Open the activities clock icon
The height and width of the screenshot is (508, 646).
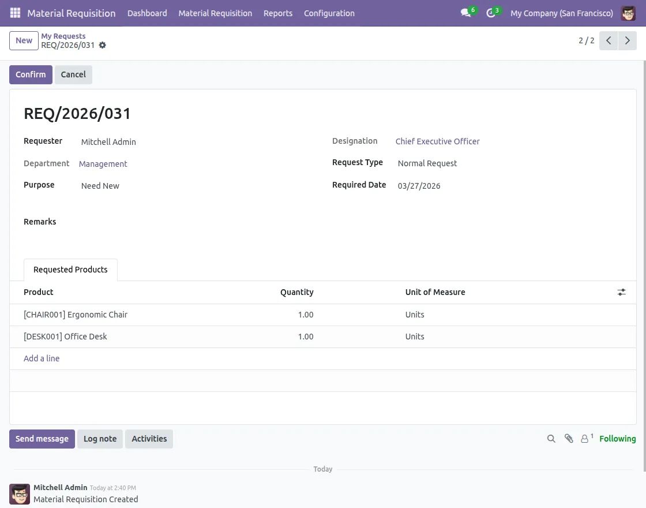click(491, 13)
